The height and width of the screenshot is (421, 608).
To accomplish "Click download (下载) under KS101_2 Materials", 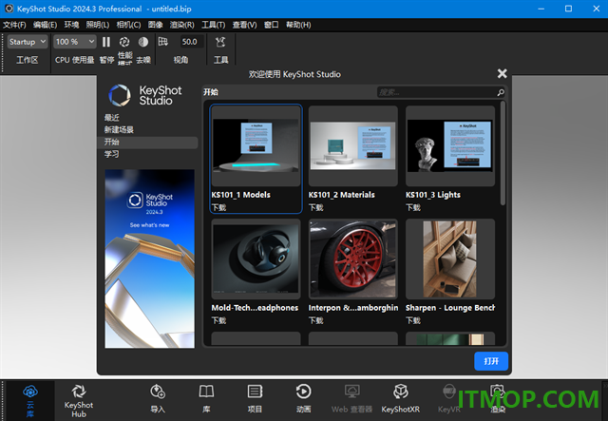I will (315, 207).
